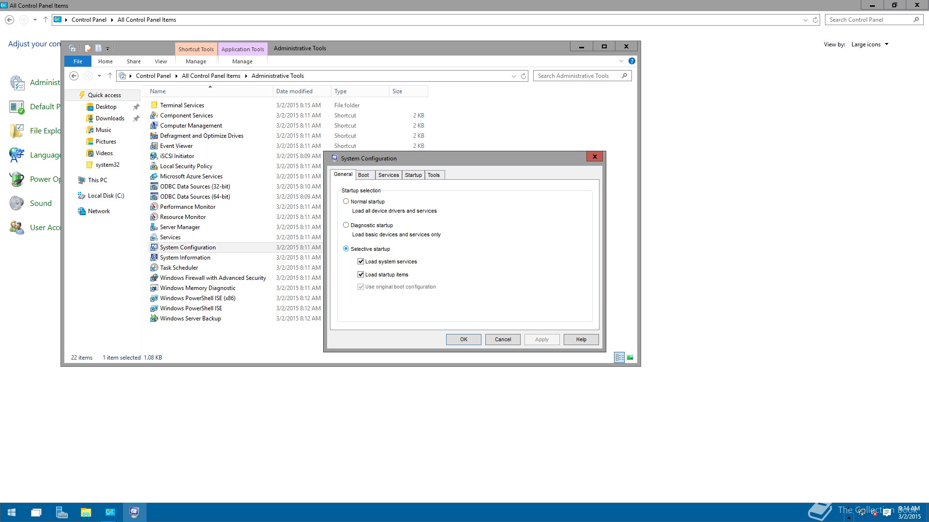This screenshot has width=929, height=522.
Task: Click the Search Control Panel field
Action: (874, 20)
